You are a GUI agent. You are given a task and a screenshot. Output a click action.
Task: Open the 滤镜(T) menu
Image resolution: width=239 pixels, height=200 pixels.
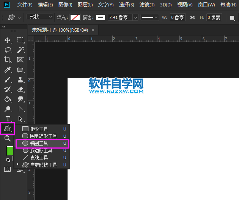[x=147, y=5]
